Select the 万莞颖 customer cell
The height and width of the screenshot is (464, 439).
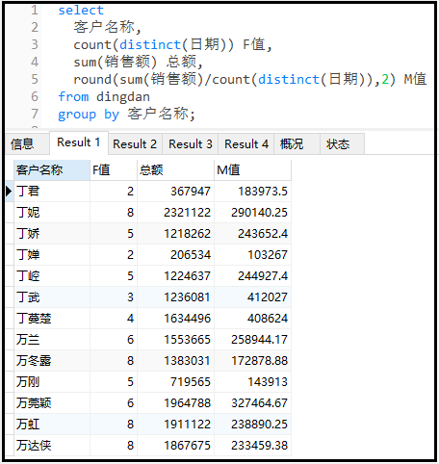[52, 403]
